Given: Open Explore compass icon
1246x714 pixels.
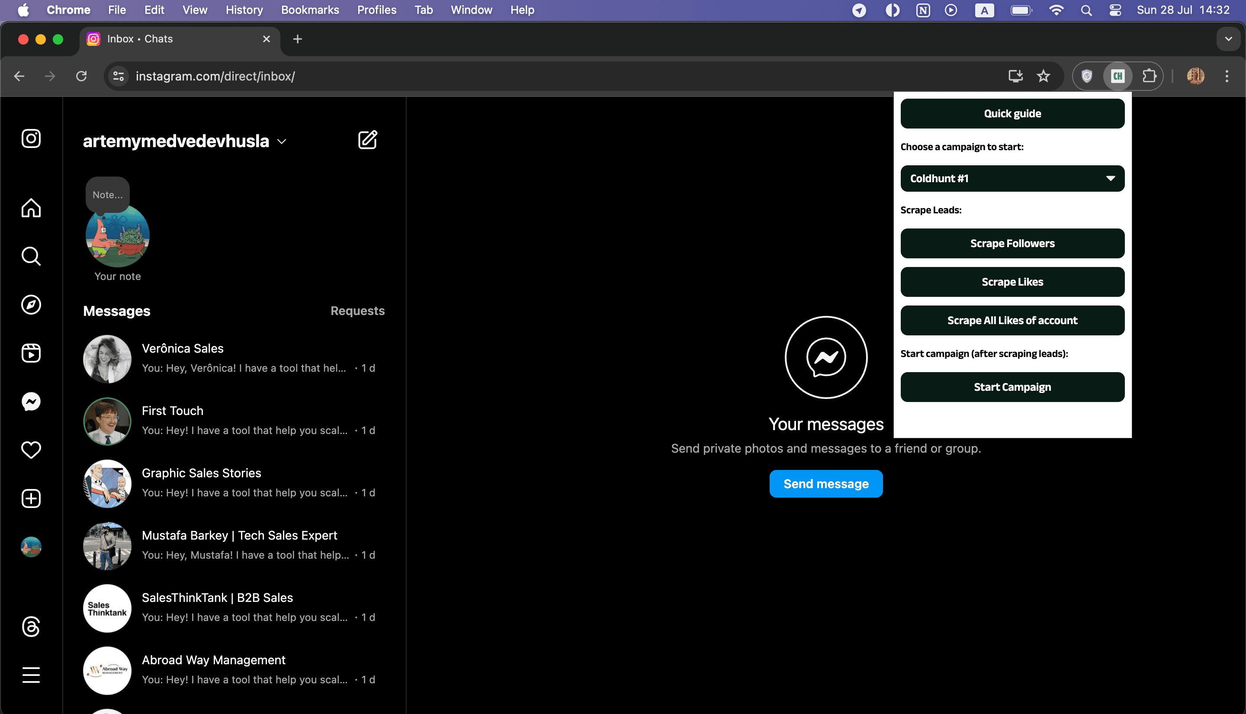Looking at the screenshot, I should pyautogui.click(x=31, y=305).
